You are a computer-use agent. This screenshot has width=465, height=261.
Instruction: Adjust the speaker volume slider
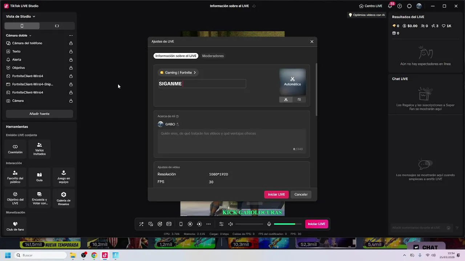(249, 224)
